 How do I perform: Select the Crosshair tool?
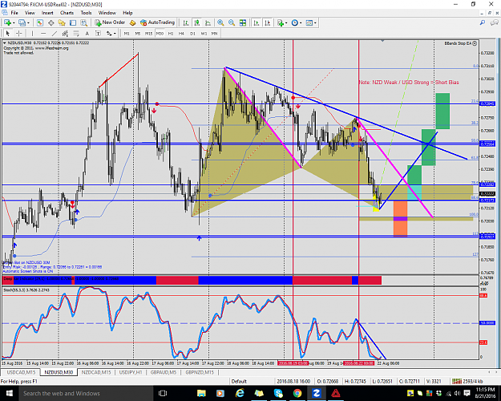[19, 33]
